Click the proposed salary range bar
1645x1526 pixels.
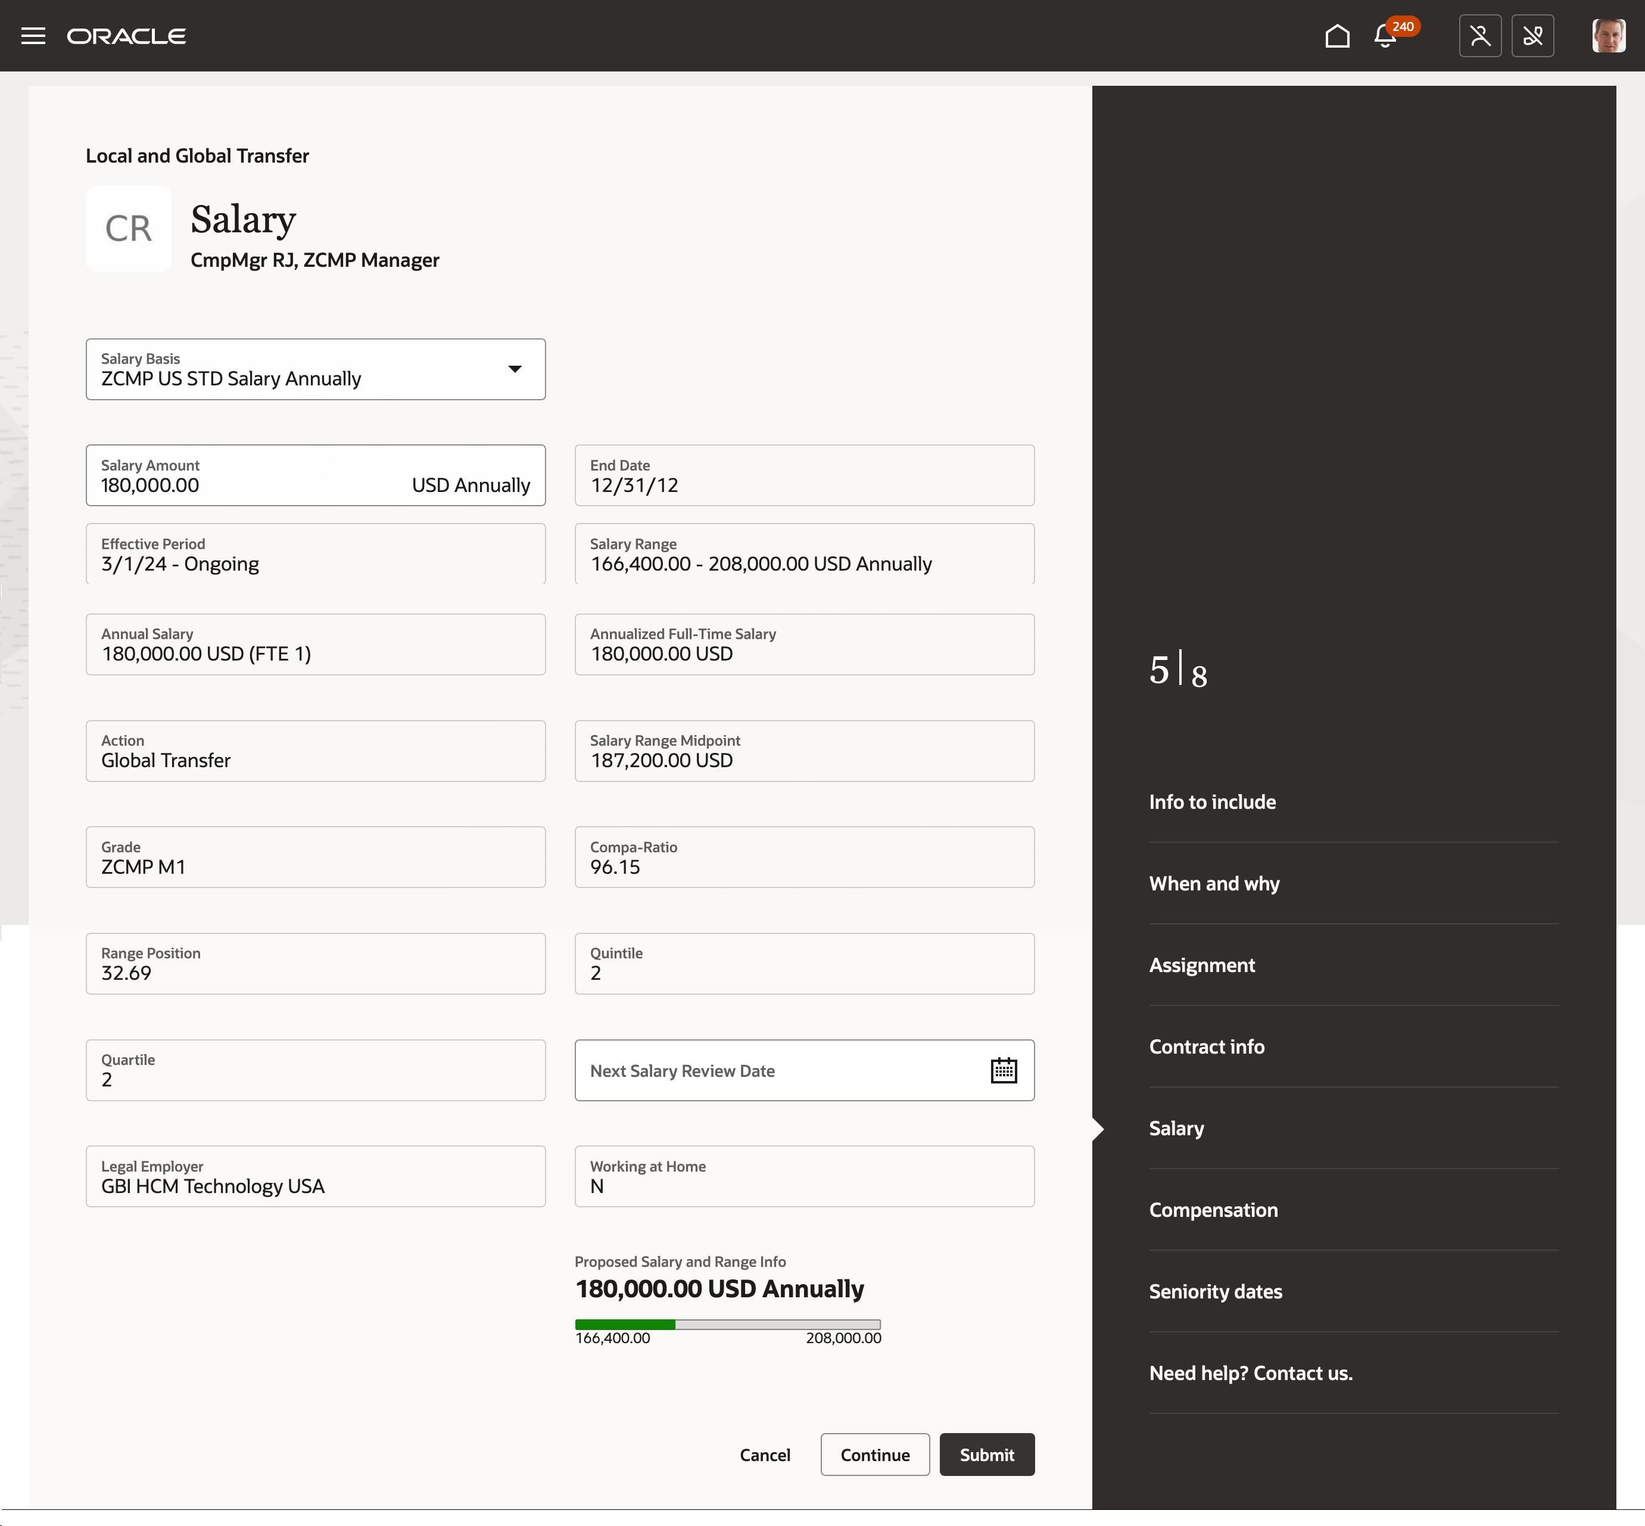(727, 1325)
